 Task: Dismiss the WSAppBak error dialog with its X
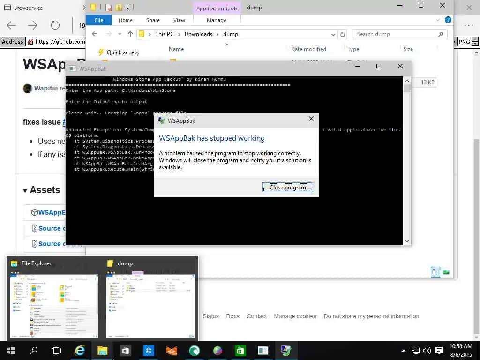point(311,119)
